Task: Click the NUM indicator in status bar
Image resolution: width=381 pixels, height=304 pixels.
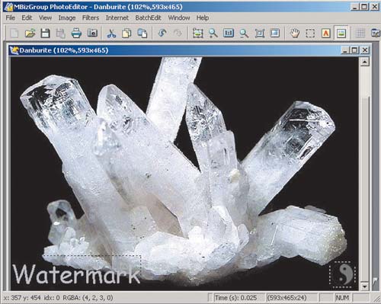Action: (x=342, y=298)
